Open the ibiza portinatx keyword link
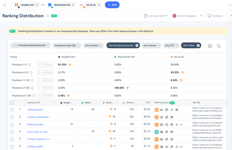The width and height of the screenshot is (232, 150). click(35, 124)
